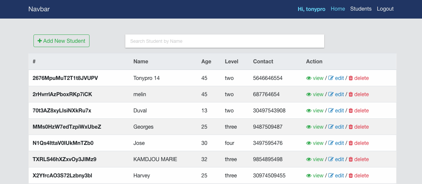Click the Hi, tonypro user greeting
This screenshot has width=422, height=184.
point(311,9)
